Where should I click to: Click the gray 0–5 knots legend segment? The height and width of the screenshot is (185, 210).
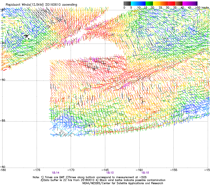click(x=127, y=3)
